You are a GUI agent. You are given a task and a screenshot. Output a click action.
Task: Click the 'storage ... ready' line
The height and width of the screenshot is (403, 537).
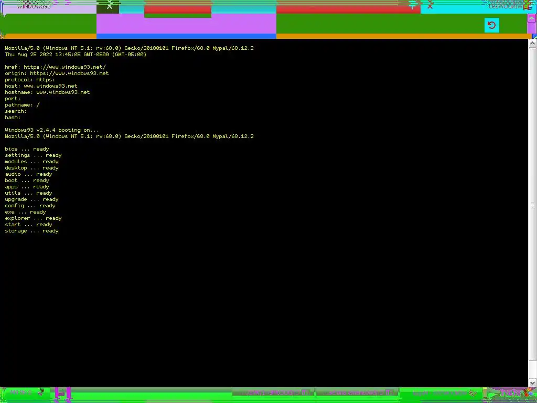click(x=31, y=231)
